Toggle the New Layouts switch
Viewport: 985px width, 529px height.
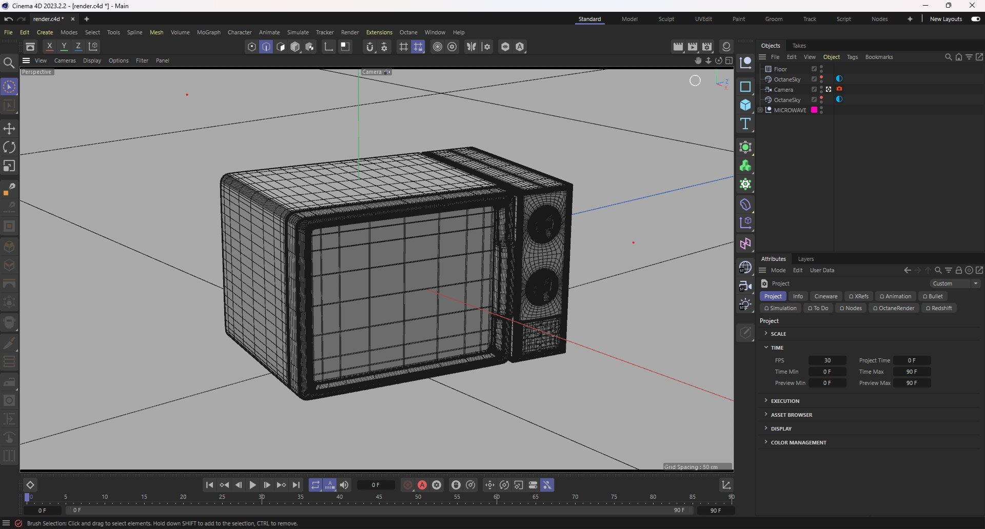coord(976,19)
